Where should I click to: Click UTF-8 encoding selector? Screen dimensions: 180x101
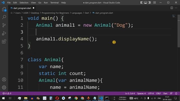click(x=151, y=93)
